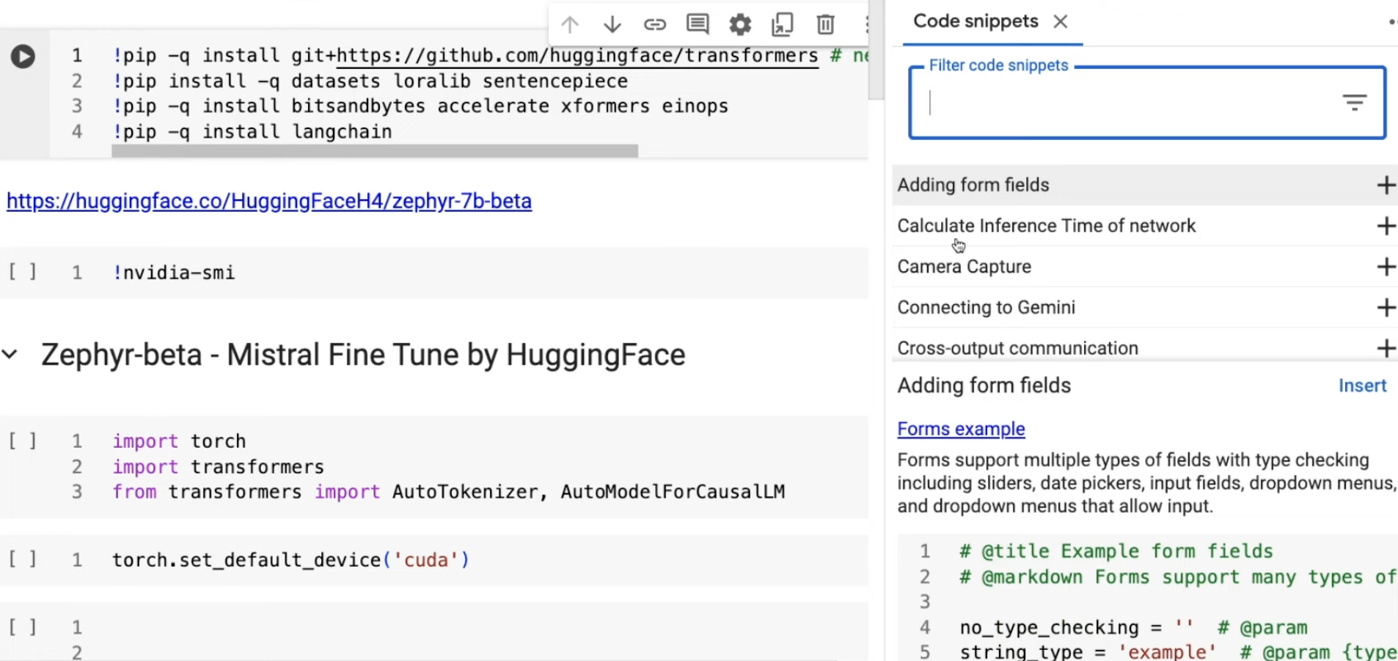Click the pip install langchain line
The height and width of the screenshot is (661, 1398).
click(252, 132)
